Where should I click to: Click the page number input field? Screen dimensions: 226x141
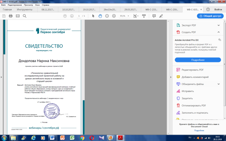[79, 16]
